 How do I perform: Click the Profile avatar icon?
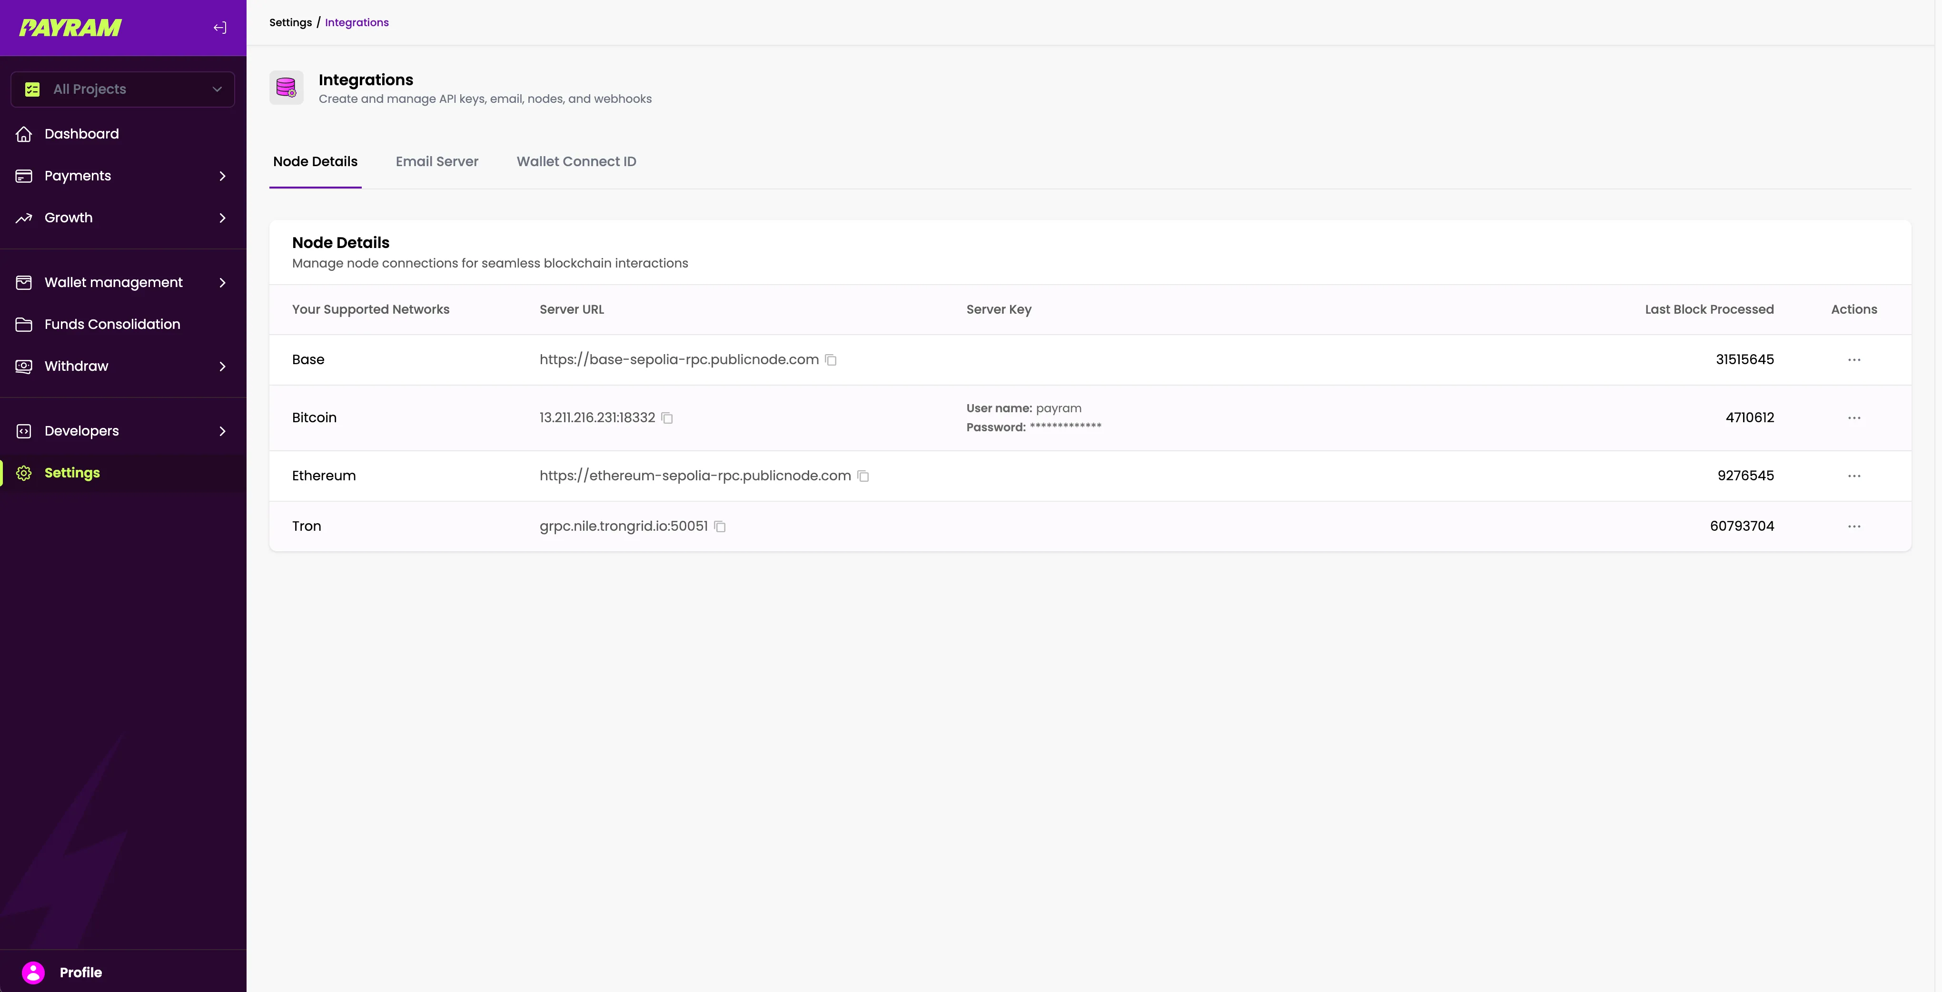click(x=33, y=972)
